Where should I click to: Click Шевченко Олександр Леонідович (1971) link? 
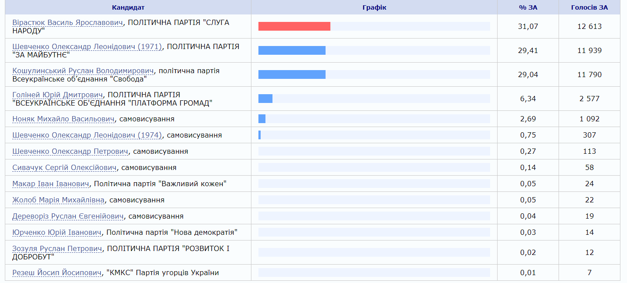click(x=87, y=46)
